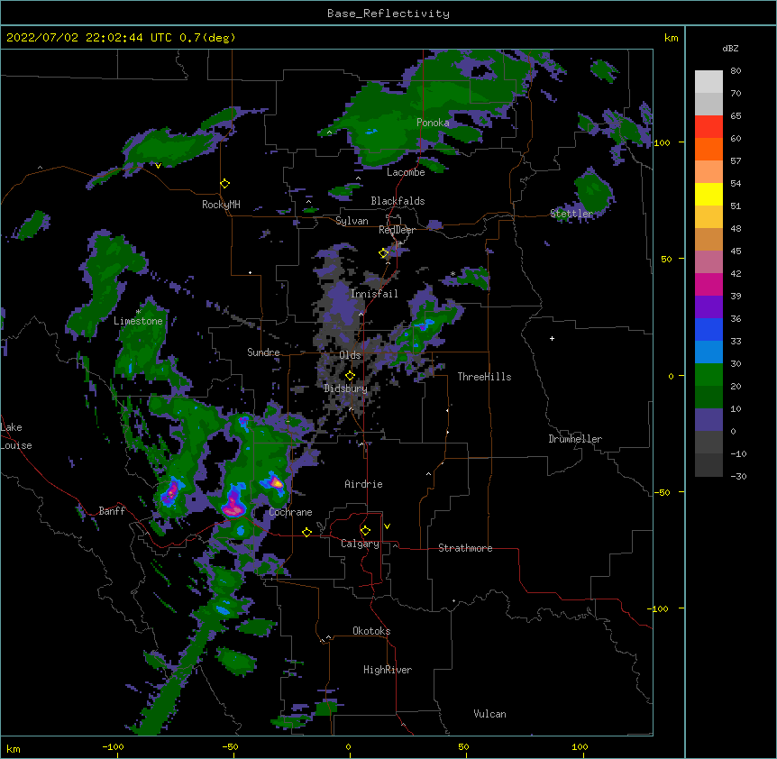Click the Ponoka city label
This screenshot has height=759, width=777.
click(433, 123)
